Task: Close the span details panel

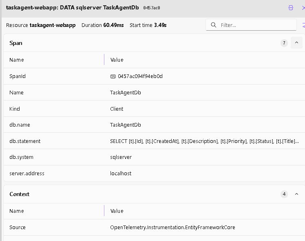Action: point(303,8)
